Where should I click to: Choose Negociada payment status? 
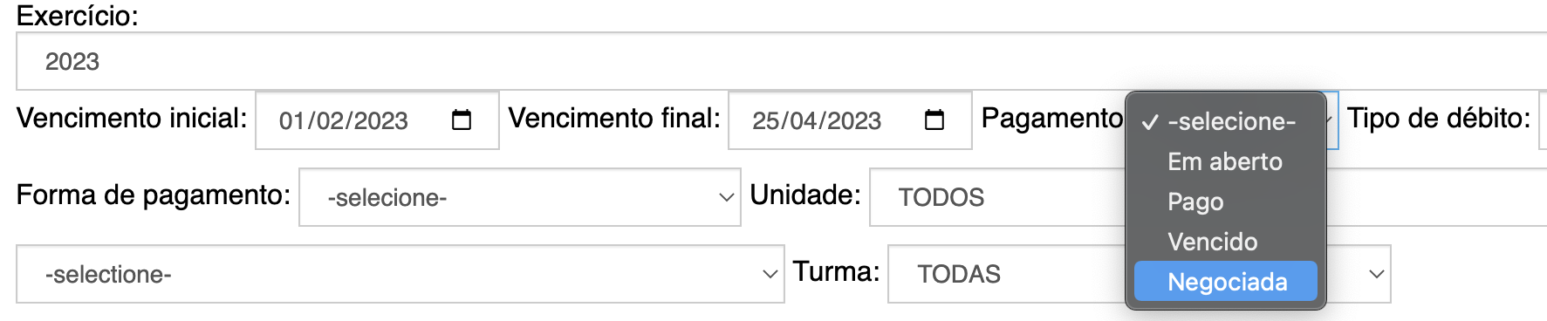(1225, 282)
